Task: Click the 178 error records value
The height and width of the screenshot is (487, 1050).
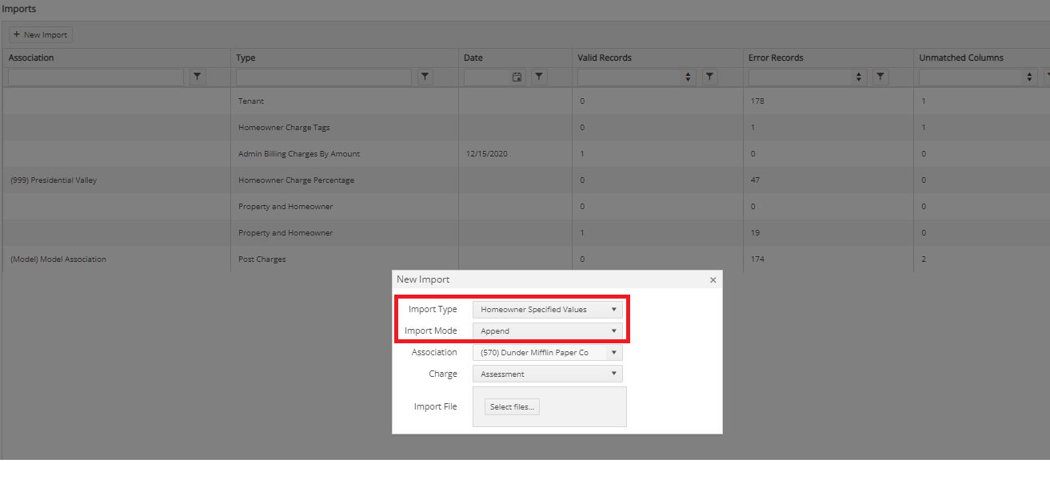Action: click(757, 101)
